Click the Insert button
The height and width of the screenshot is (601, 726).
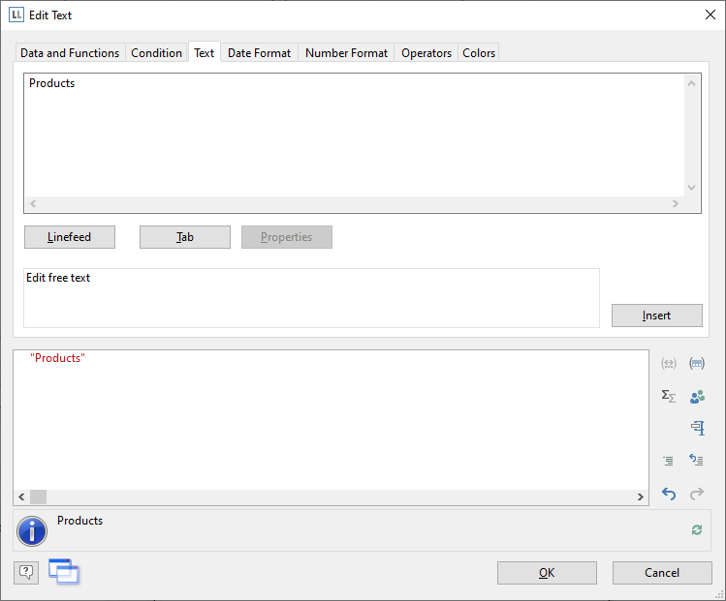coord(656,316)
